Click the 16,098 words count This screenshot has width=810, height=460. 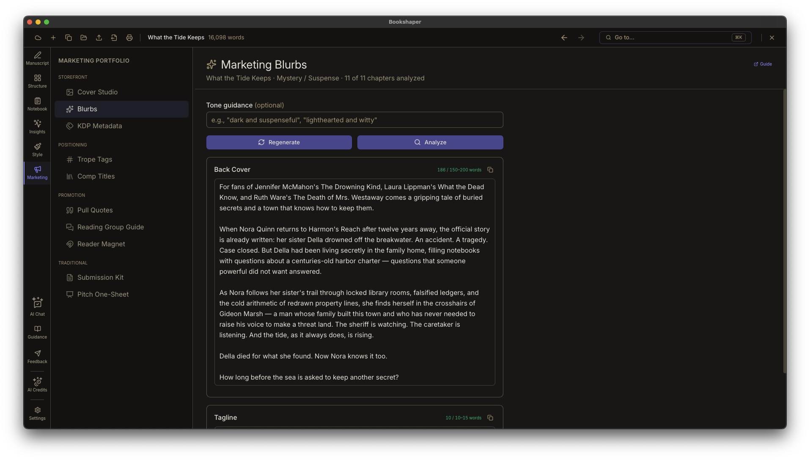[226, 38]
